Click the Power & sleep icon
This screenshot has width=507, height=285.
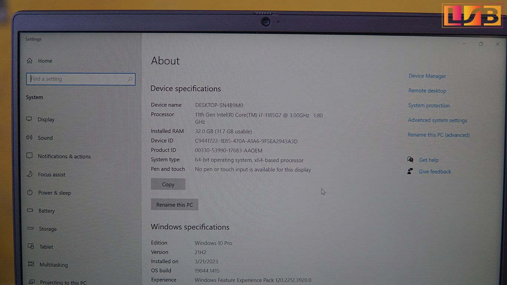pyautogui.click(x=30, y=192)
